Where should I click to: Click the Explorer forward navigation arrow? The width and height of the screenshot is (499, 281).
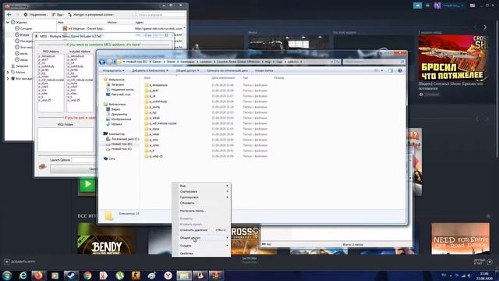(109, 62)
